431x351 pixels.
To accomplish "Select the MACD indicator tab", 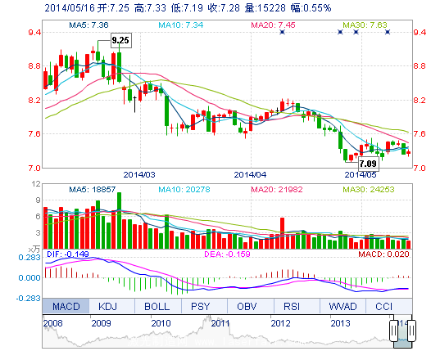I will (66, 306).
